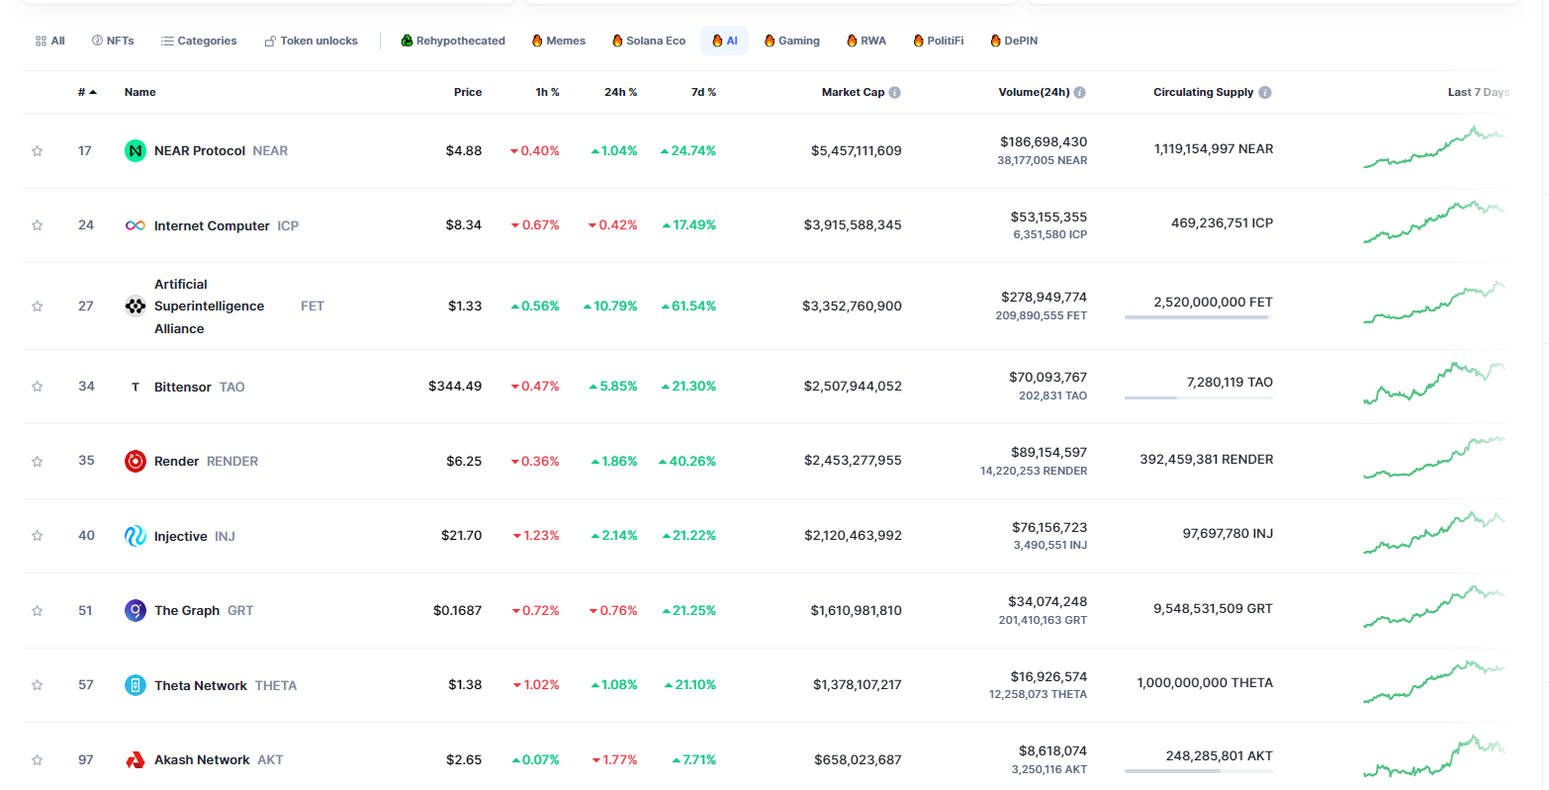Screen dimensions: 1549x790
Task: Open the Token unlocks tab
Action: click(312, 41)
